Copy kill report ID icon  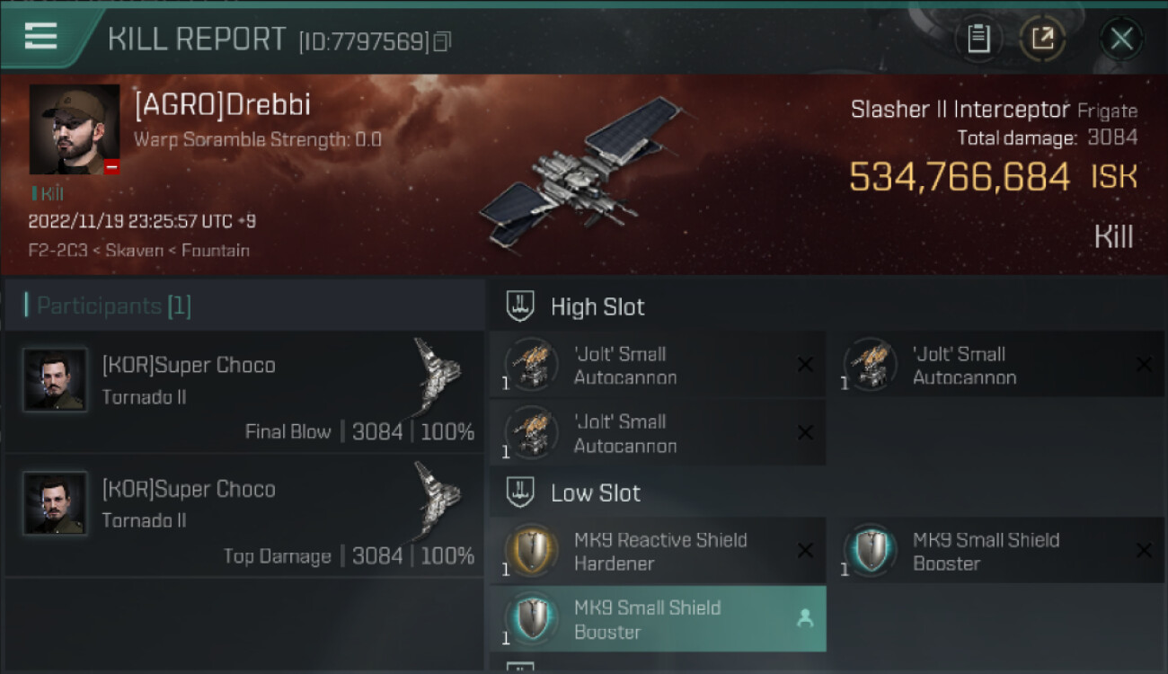click(441, 41)
